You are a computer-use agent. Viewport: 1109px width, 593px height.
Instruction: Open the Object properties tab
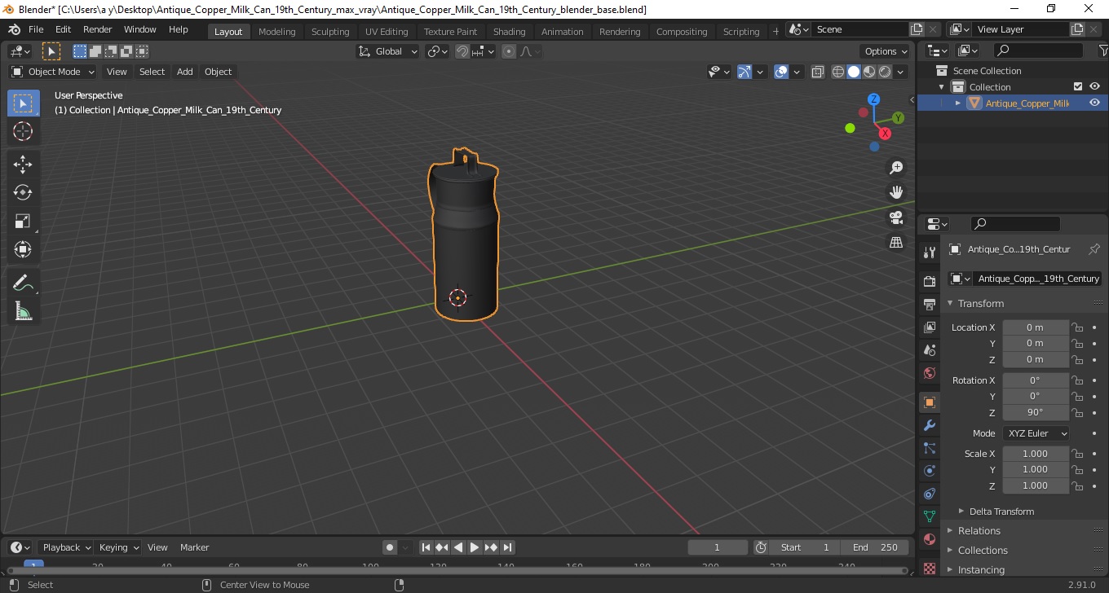point(930,402)
